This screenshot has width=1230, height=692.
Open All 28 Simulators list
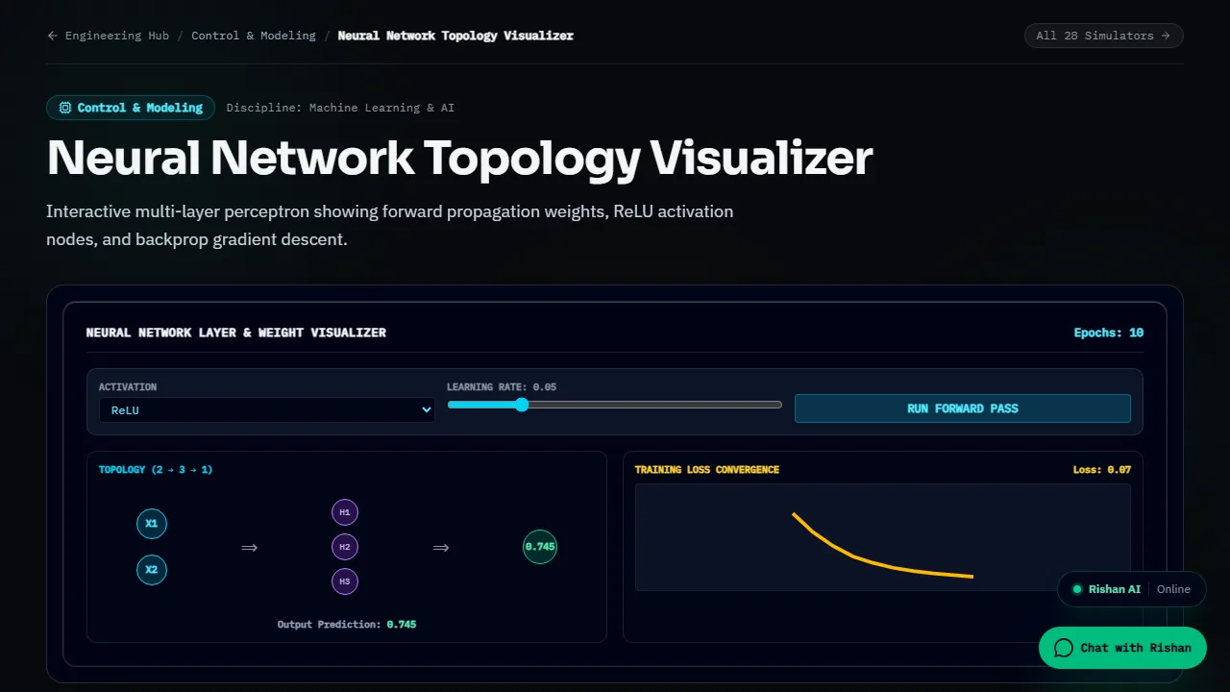[x=1103, y=36]
